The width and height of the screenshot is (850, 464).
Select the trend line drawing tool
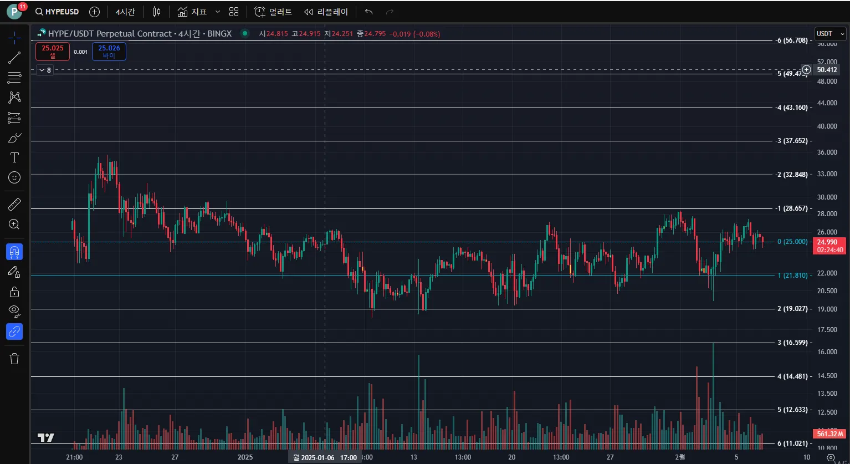(14, 57)
